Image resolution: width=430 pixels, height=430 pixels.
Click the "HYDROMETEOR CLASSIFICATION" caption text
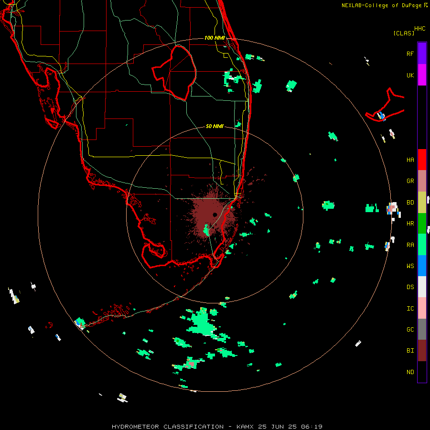pos(168,427)
